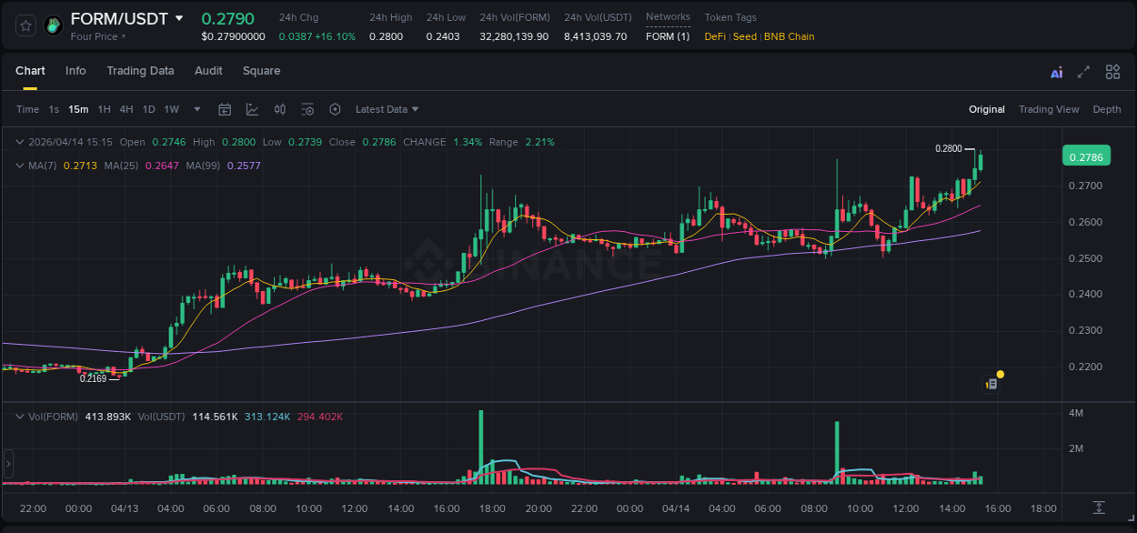Open the Latest Data dropdown

pyautogui.click(x=387, y=109)
